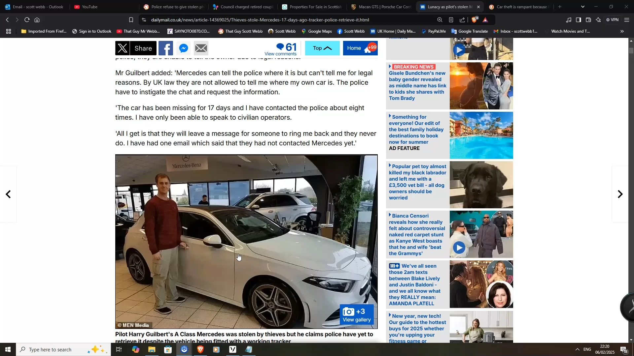Share article on X (Twitter)
634x356 pixels.
point(136,48)
